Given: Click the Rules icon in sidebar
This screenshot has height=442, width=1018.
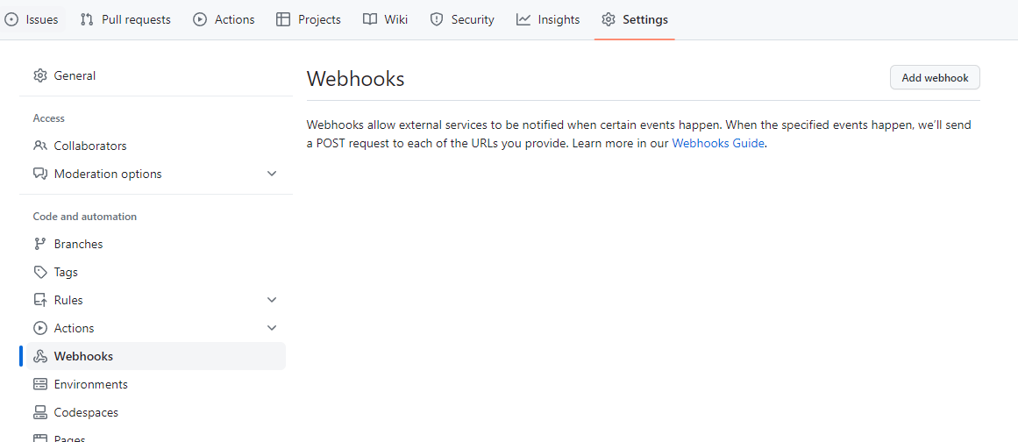Looking at the screenshot, I should (x=40, y=300).
